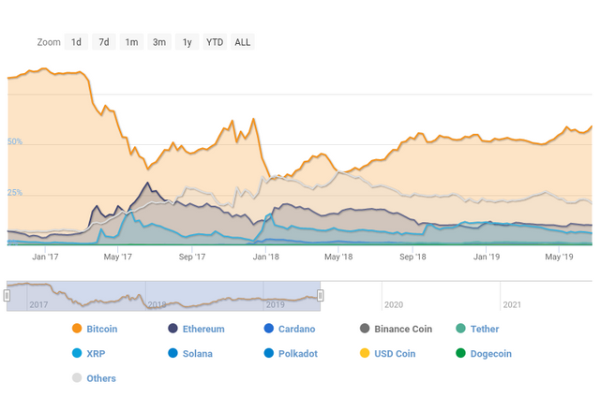Toggle the XRP series label
This screenshot has height=412, width=600.
click(x=96, y=354)
